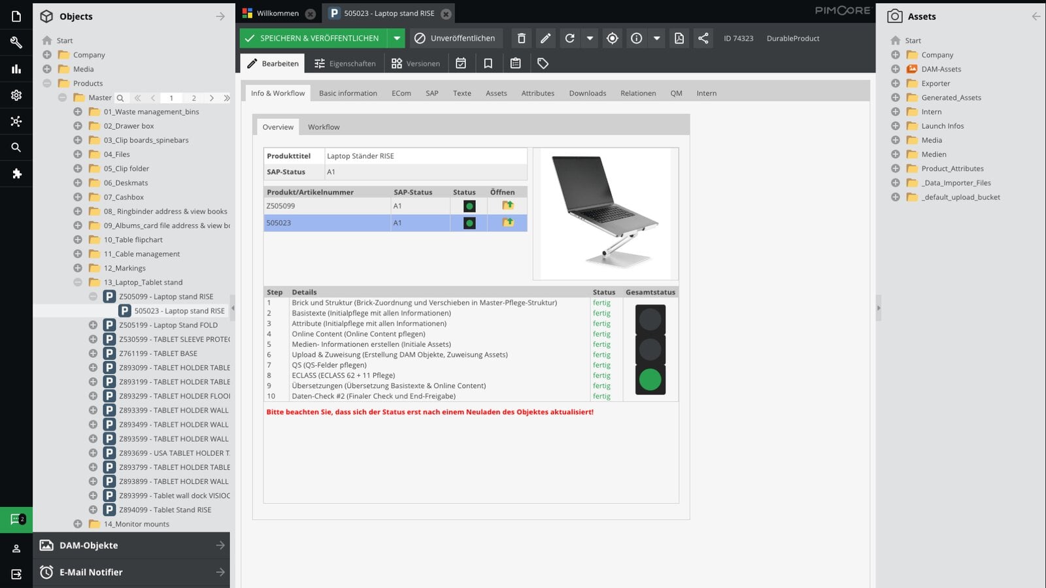Open the tags icon tab
The height and width of the screenshot is (588, 1046).
pos(543,63)
